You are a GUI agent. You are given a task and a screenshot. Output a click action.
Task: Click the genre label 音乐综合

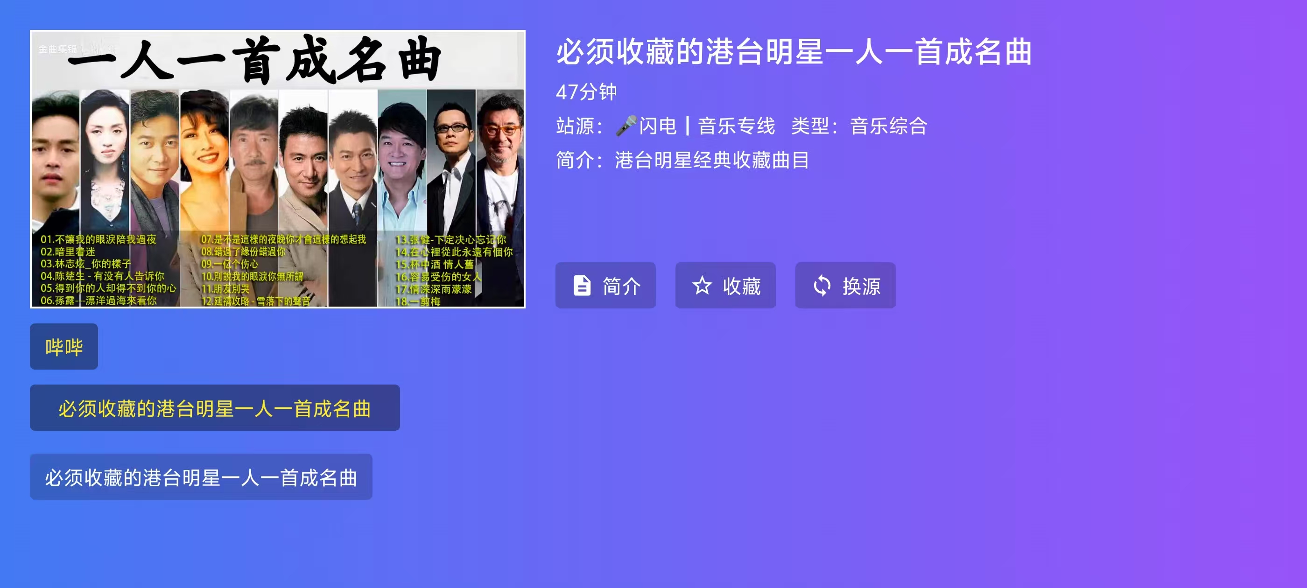click(889, 126)
